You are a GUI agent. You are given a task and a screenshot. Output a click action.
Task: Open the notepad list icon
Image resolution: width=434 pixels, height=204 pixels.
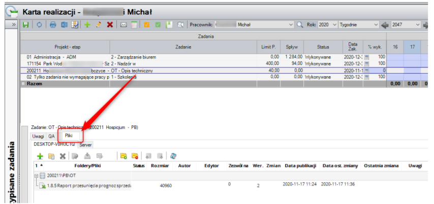pos(134,24)
